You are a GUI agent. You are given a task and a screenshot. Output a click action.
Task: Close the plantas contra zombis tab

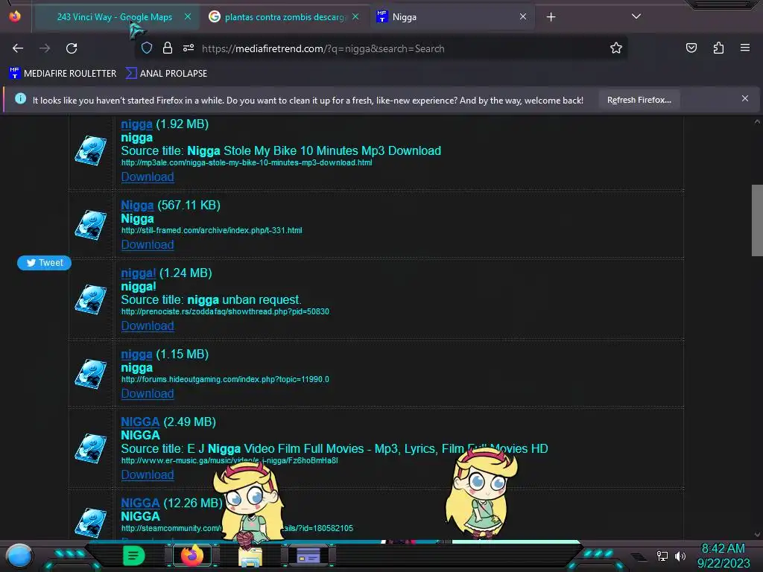tap(355, 16)
